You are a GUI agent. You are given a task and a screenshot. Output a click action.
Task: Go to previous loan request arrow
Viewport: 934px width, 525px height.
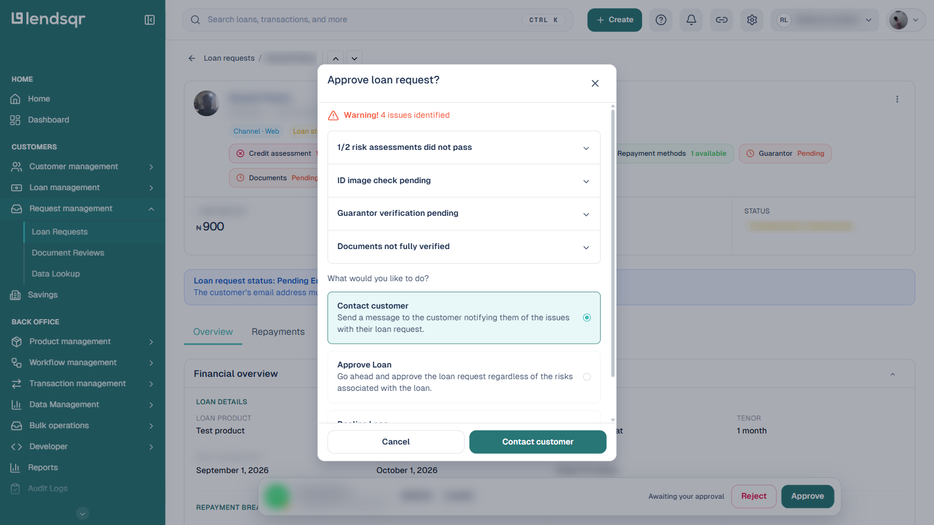tap(336, 58)
